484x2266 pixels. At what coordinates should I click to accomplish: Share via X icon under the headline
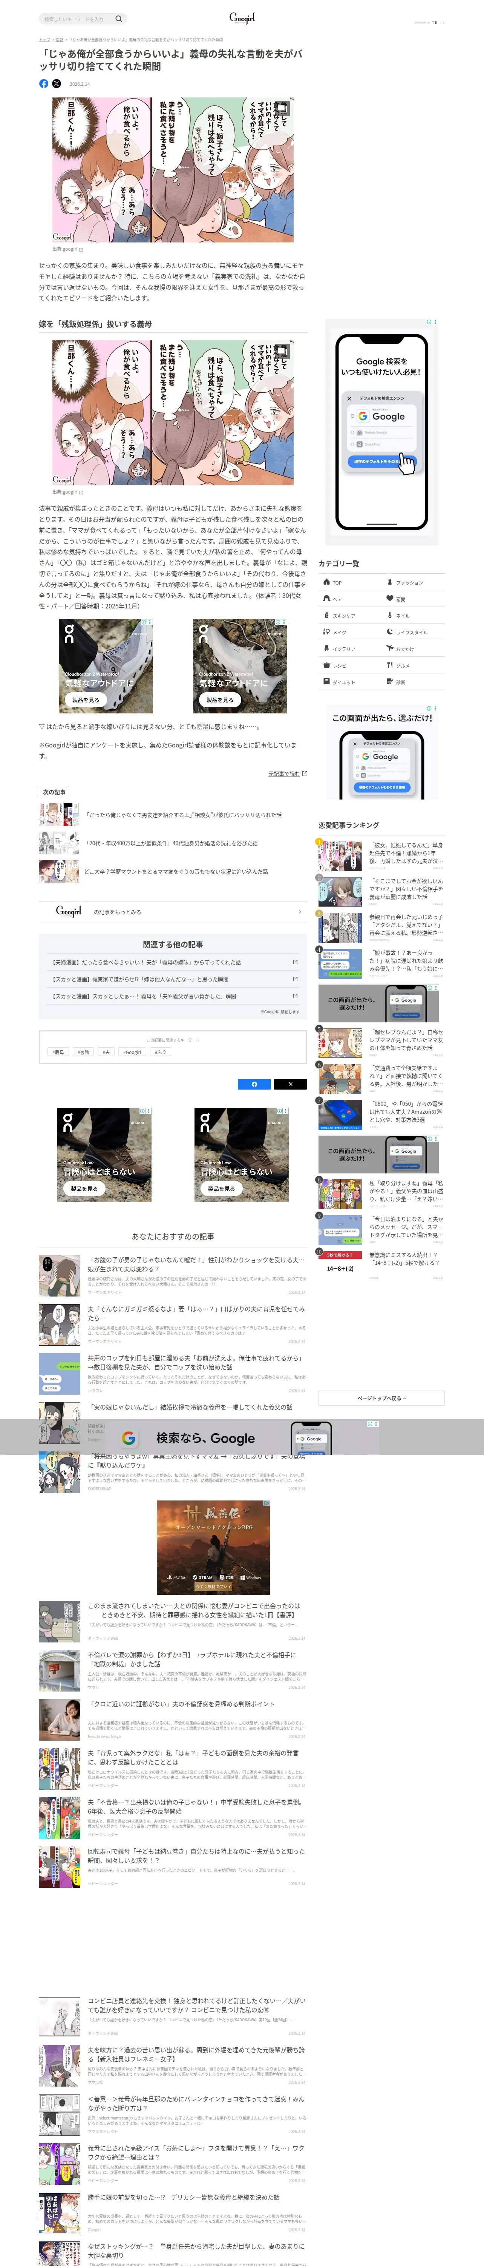pos(56,83)
